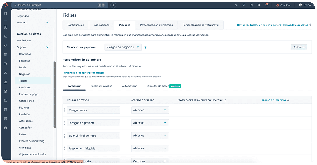Edit the Bajó el nivel de rieso name field

(94, 136)
